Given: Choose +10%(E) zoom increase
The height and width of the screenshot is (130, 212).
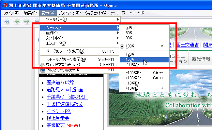Looking at the screenshot, I should pyautogui.click(x=144, y=88).
